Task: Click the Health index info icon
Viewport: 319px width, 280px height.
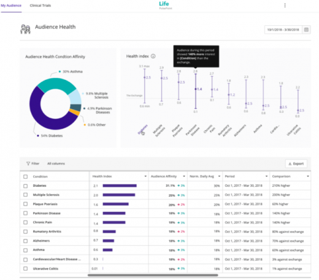Action: pyautogui.click(x=153, y=56)
